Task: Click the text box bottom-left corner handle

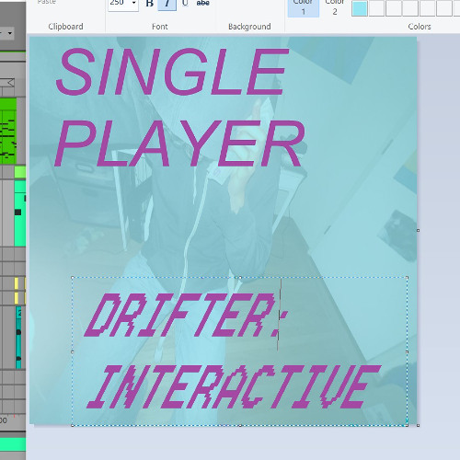Action: [x=73, y=425]
